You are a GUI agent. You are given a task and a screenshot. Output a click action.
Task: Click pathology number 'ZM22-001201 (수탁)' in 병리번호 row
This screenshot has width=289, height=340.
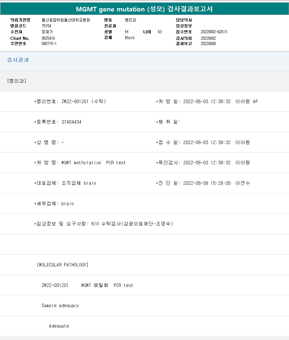[84, 102]
